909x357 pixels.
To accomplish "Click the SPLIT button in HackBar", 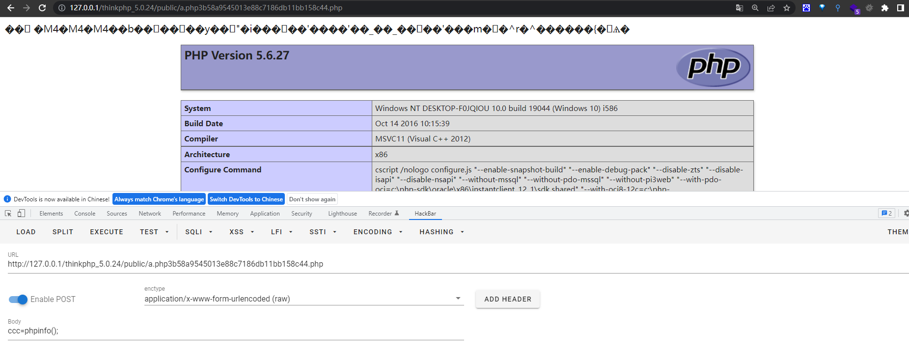I will pyautogui.click(x=63, y=232).
